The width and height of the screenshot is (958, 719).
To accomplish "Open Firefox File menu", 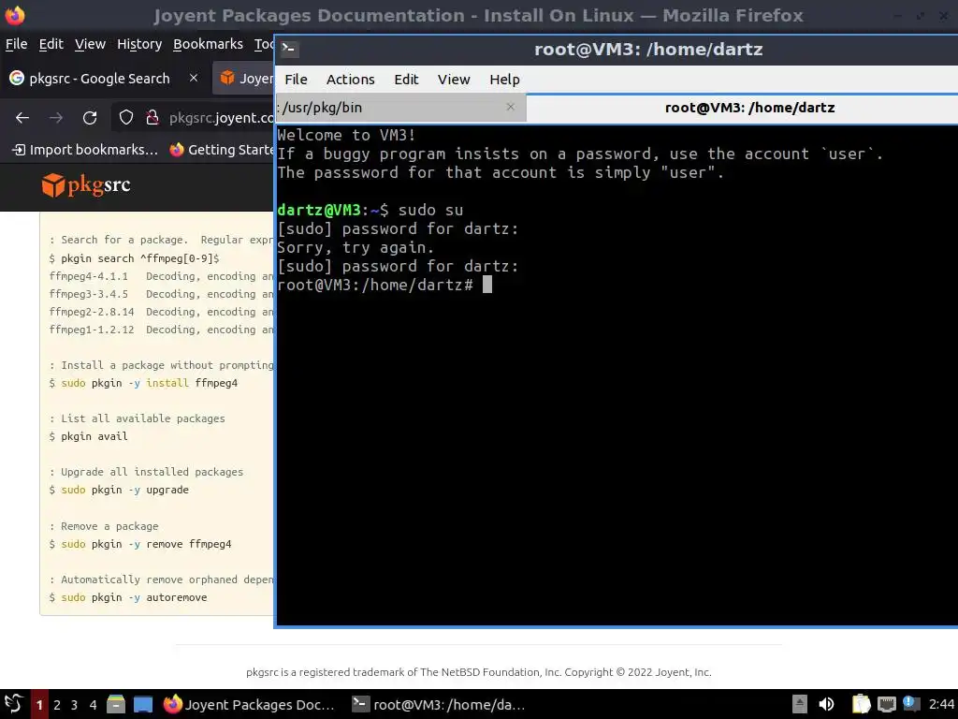I will [17, 44].
